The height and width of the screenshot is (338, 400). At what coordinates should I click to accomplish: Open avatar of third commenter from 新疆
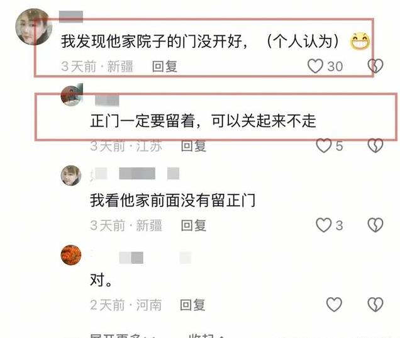71,176
